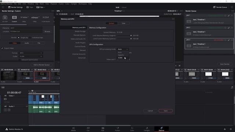235x132 pixels.
Task: Click the Browse location button
Action: click(47, 32)
